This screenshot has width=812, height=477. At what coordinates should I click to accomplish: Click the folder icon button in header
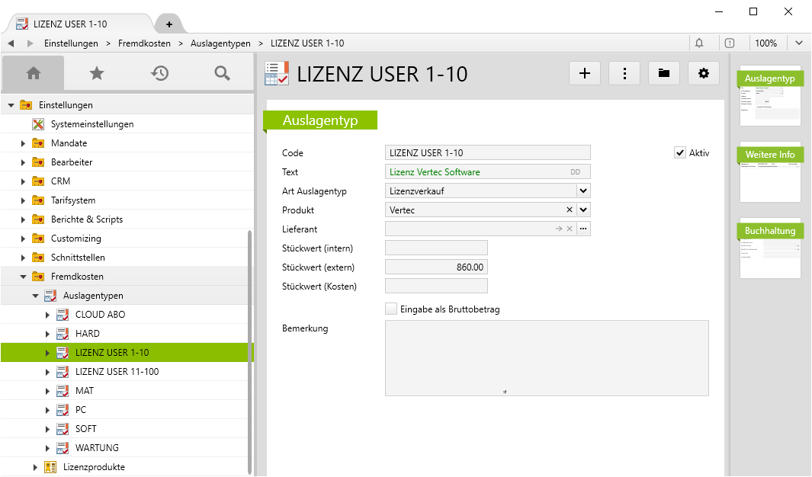(x=664, y=73)
